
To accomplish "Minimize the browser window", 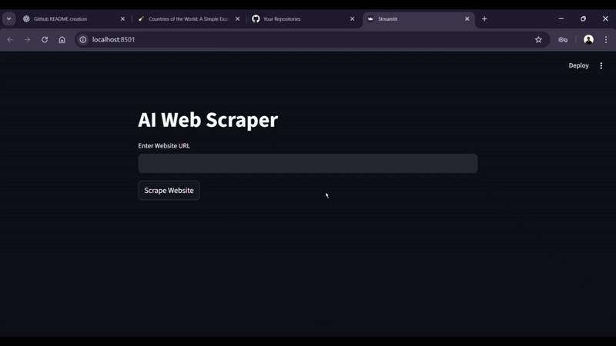I will pyautogui.click(x=561, y=18).
